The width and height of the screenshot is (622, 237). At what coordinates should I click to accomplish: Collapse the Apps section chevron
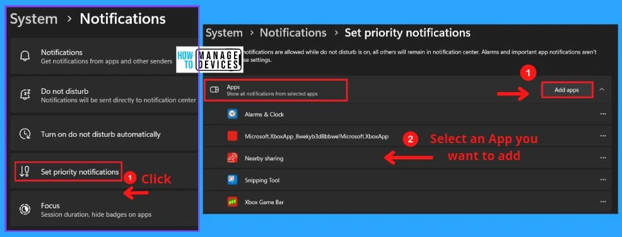[x=602, y=90]
